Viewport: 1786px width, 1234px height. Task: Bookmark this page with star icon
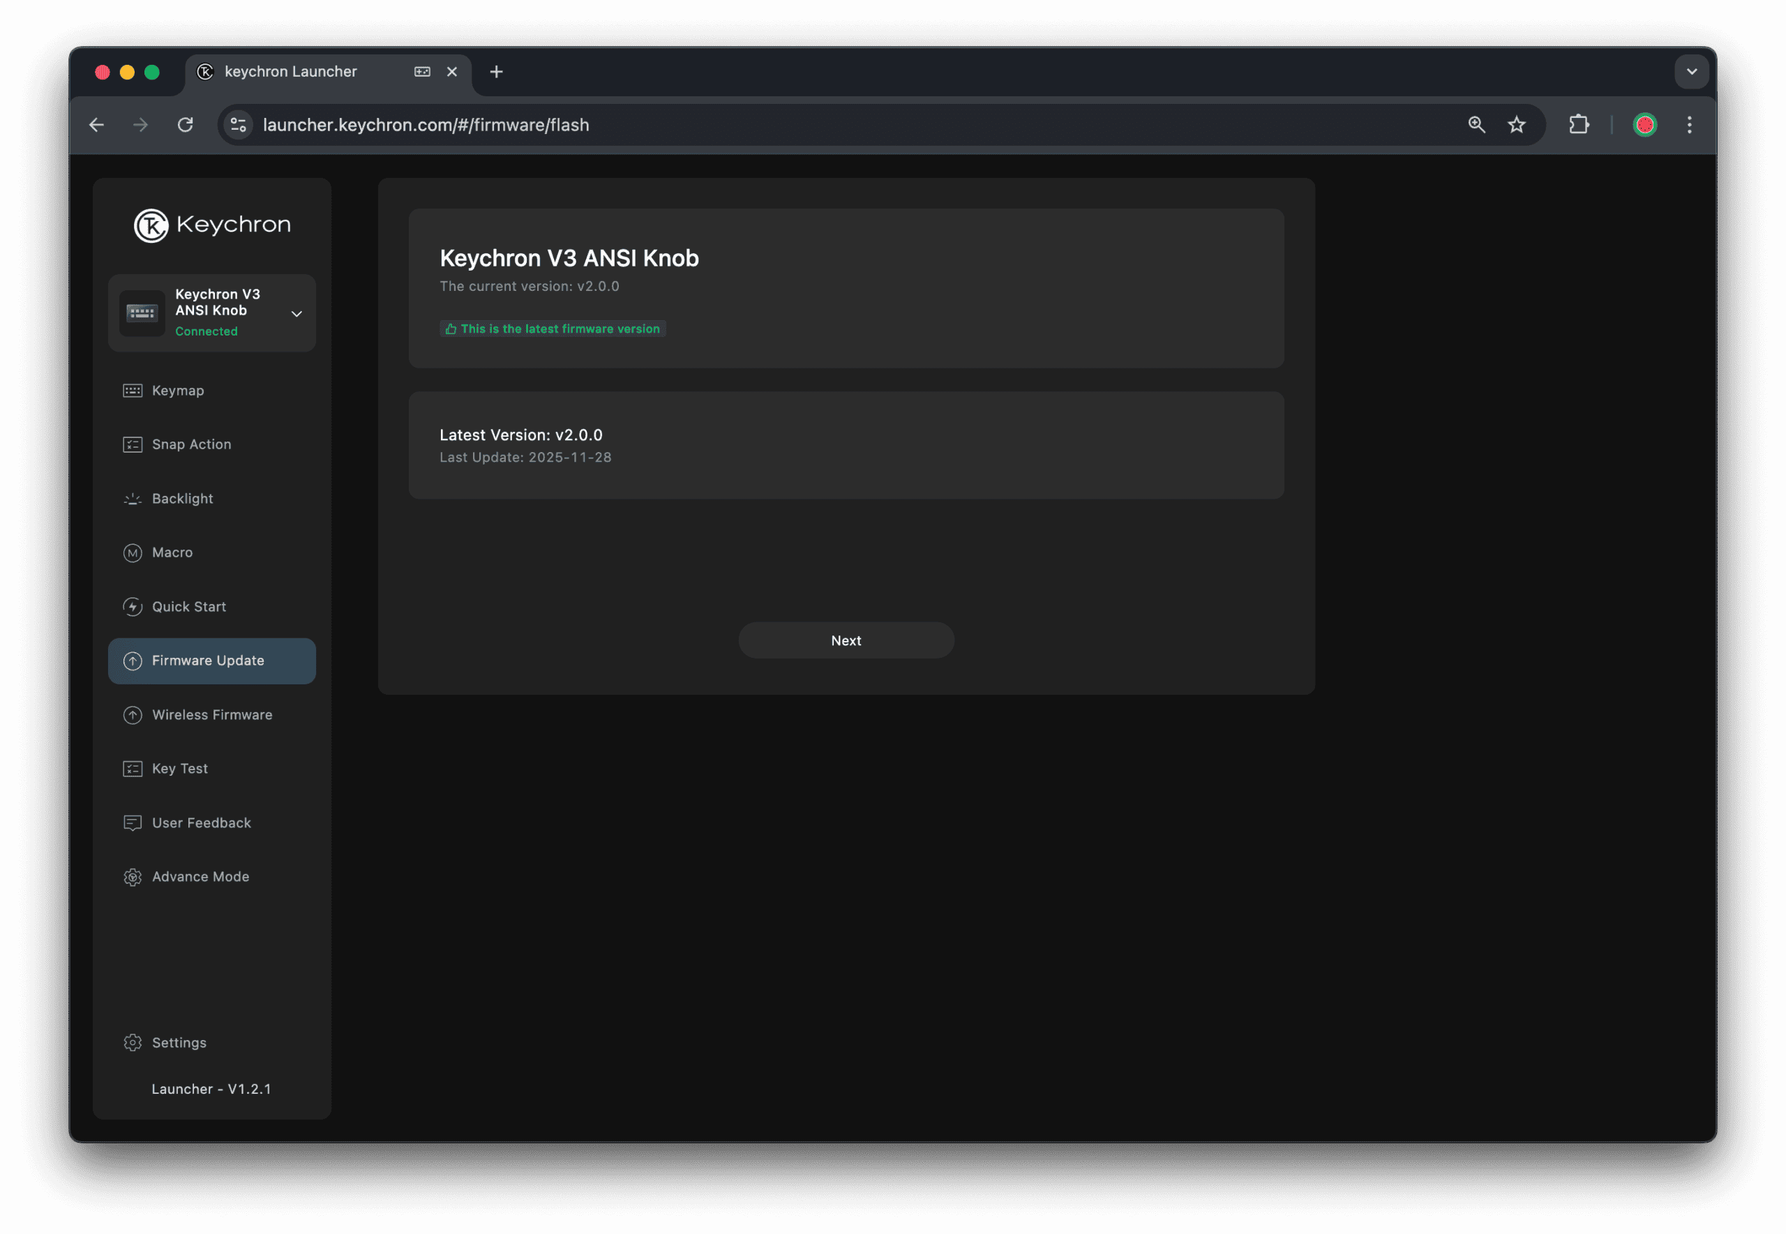coord(1516,124)
